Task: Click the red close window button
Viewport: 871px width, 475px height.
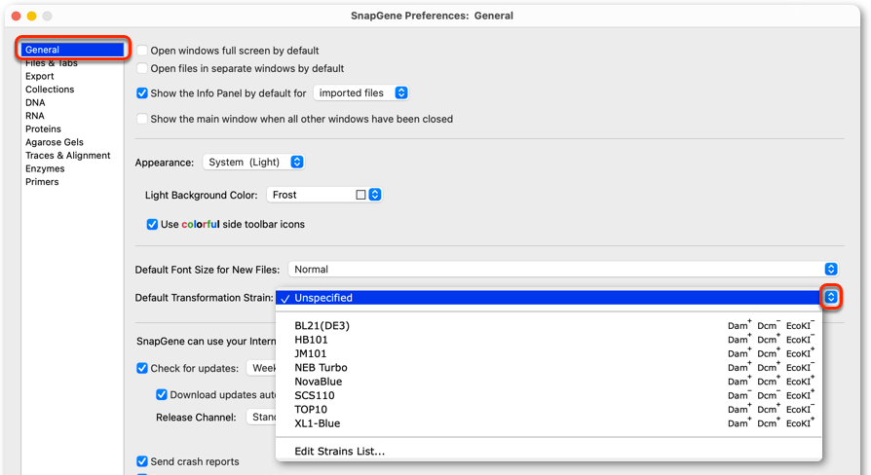Action: [x=17, y=17]
